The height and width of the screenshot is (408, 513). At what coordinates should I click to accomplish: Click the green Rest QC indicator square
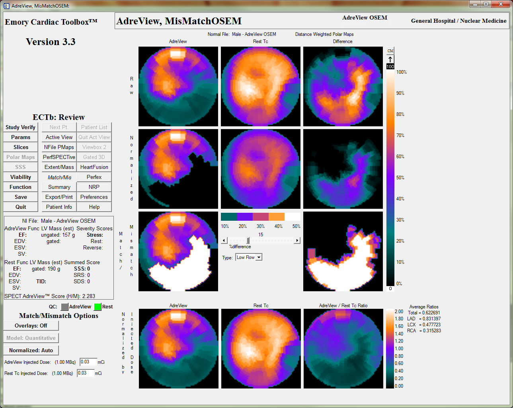[x=98, y=307]
